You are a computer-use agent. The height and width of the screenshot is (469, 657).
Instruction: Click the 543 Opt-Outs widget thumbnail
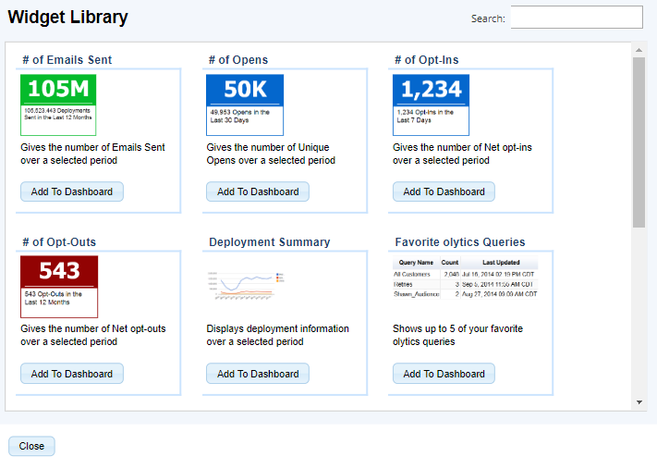click(58, 287)
